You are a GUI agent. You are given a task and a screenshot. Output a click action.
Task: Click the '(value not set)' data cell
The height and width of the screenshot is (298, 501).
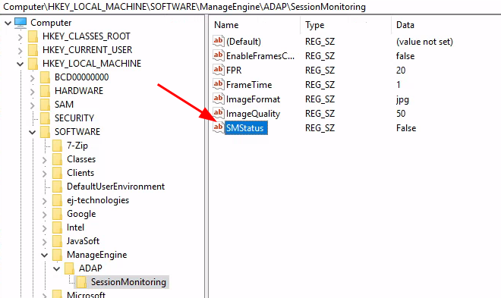click(x=424, y=42)
